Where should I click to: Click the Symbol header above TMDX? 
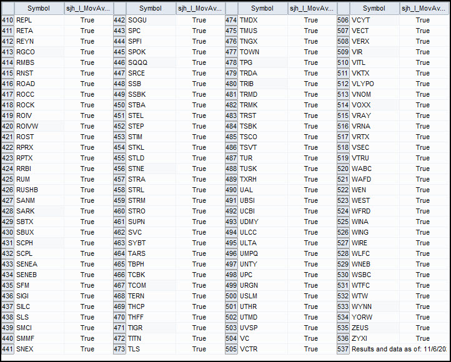pos(262,9)
